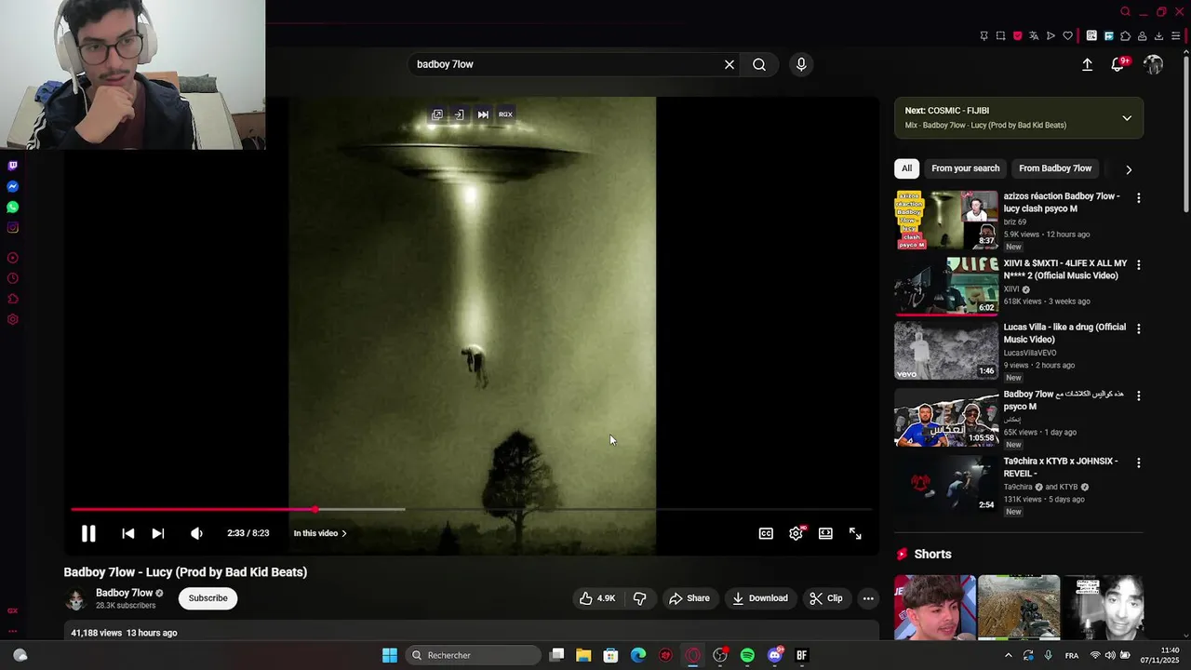The height and width of the screenshot is (670, 1191).
Task: Open the sidebar player icon
Action: [x=12, y=258]
